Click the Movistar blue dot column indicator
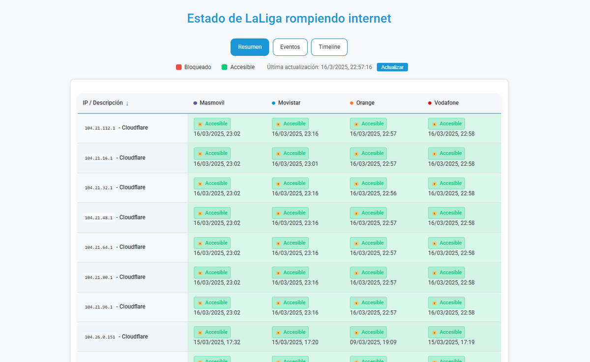Image resolution: width=590 pixels, height=362 pixels. pos(273,103)
